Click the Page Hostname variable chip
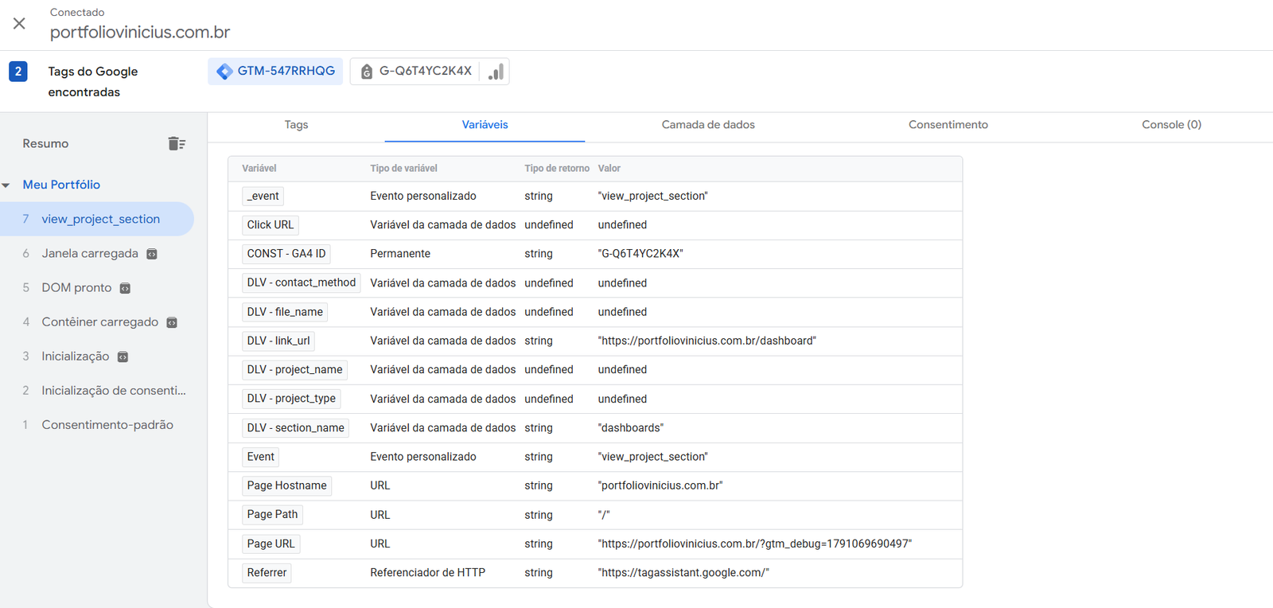 point(287,485)
